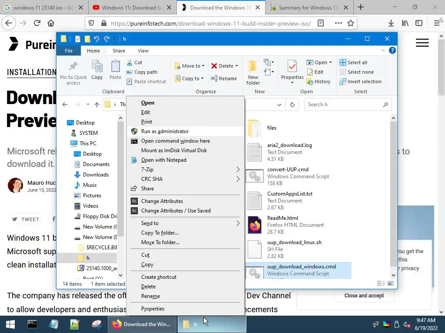Screen dimensions: 445x333
Task: Open the Delete dropdown arrow in ribbon
Action: pos(236,66)
